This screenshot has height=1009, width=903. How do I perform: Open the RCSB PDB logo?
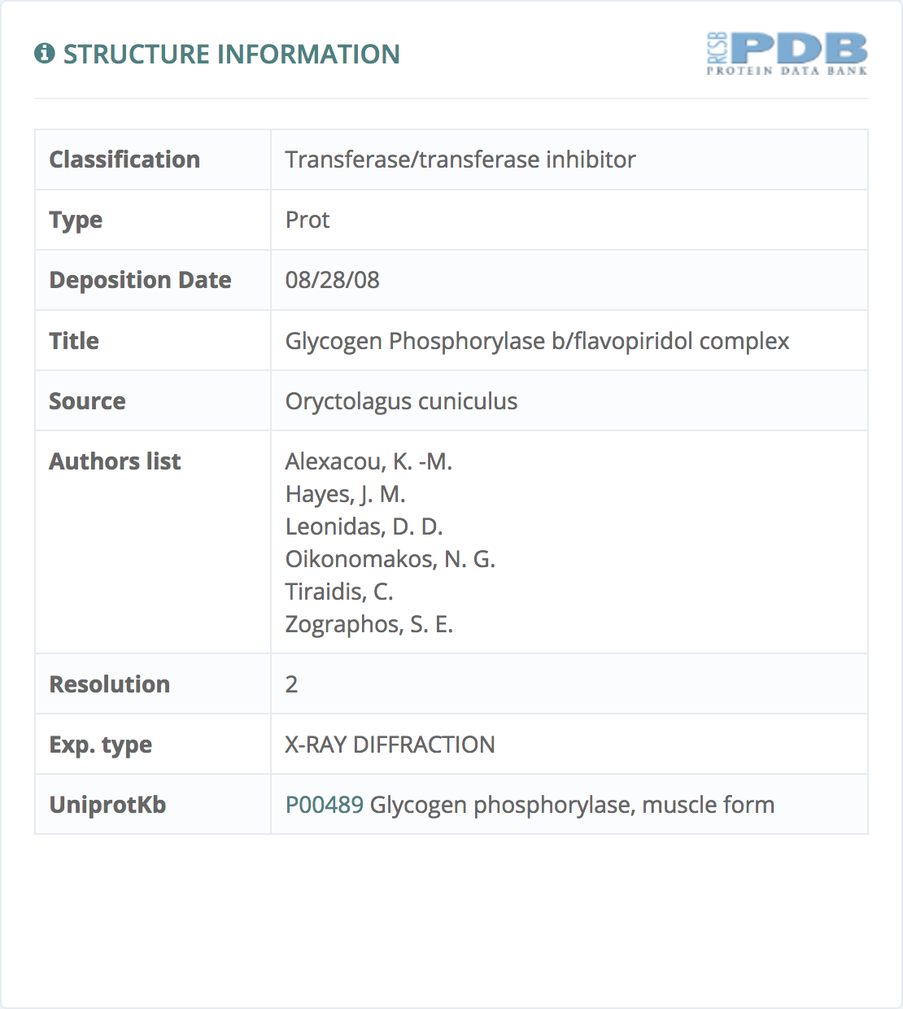(787, 54)
